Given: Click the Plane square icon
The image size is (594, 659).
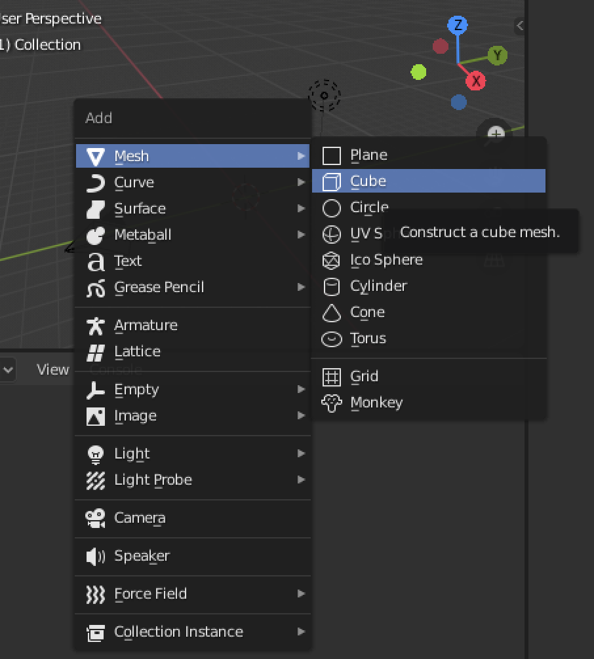Looking at the screenshot, I should coord(332,155).
